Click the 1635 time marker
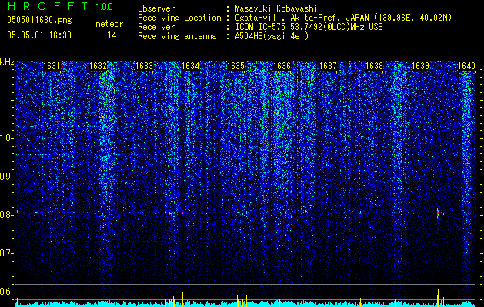The image size is (484, 307). tap(235, 66)
